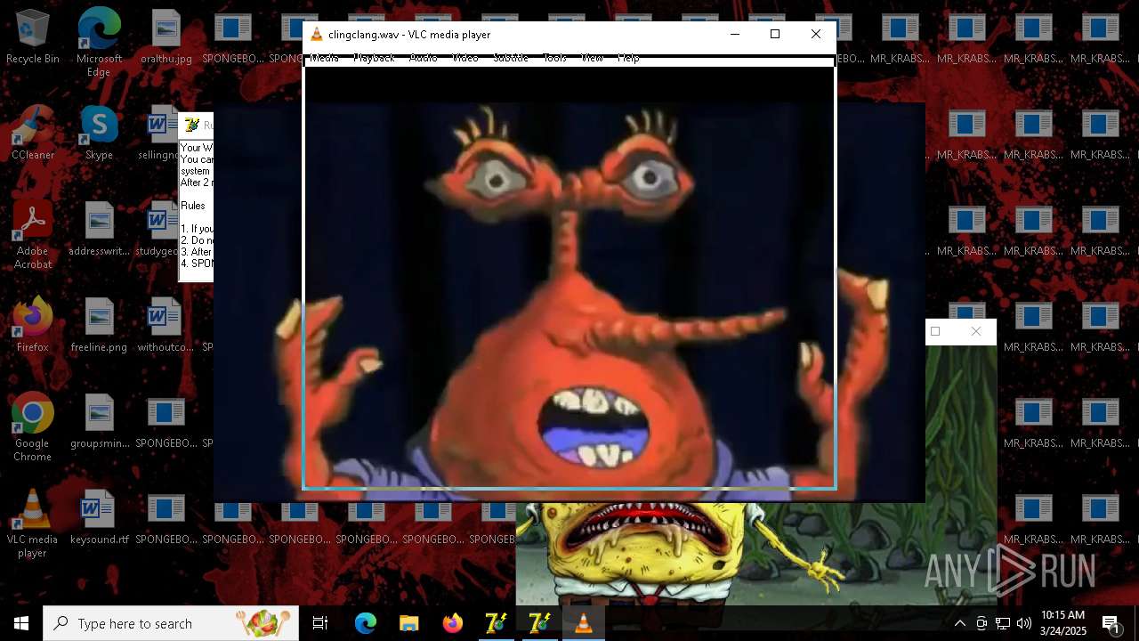This screenshot has width=1139, height=641.
Task: Open the notification center icon
Action: point(1111,623)
